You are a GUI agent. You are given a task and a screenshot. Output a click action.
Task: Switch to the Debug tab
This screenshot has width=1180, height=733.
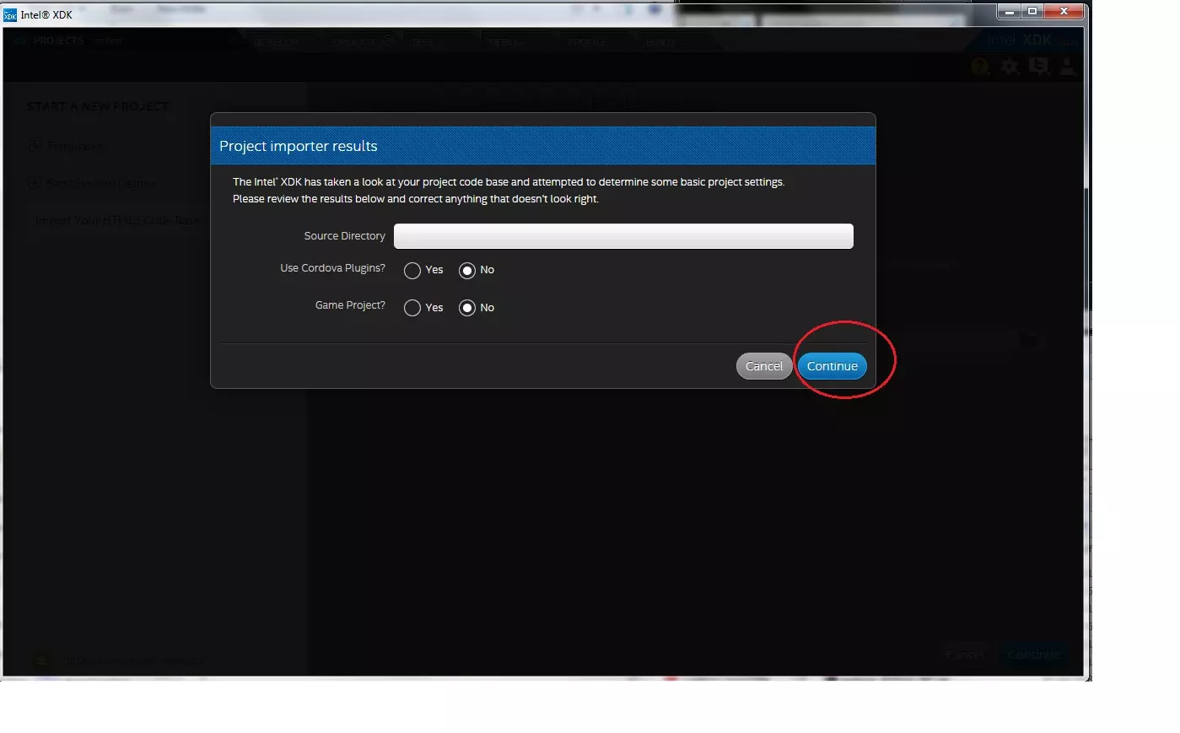pos(507,42)
